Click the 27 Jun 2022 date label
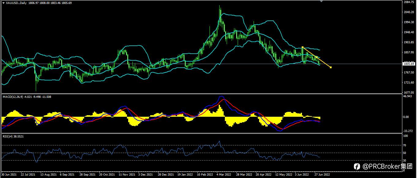Image resolution: width=417 pixels, height=178 pixels. tap(322, 175)
